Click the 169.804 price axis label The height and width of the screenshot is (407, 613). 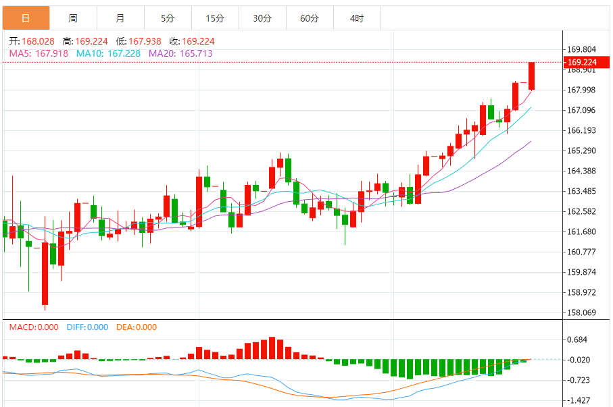(581, 49)
